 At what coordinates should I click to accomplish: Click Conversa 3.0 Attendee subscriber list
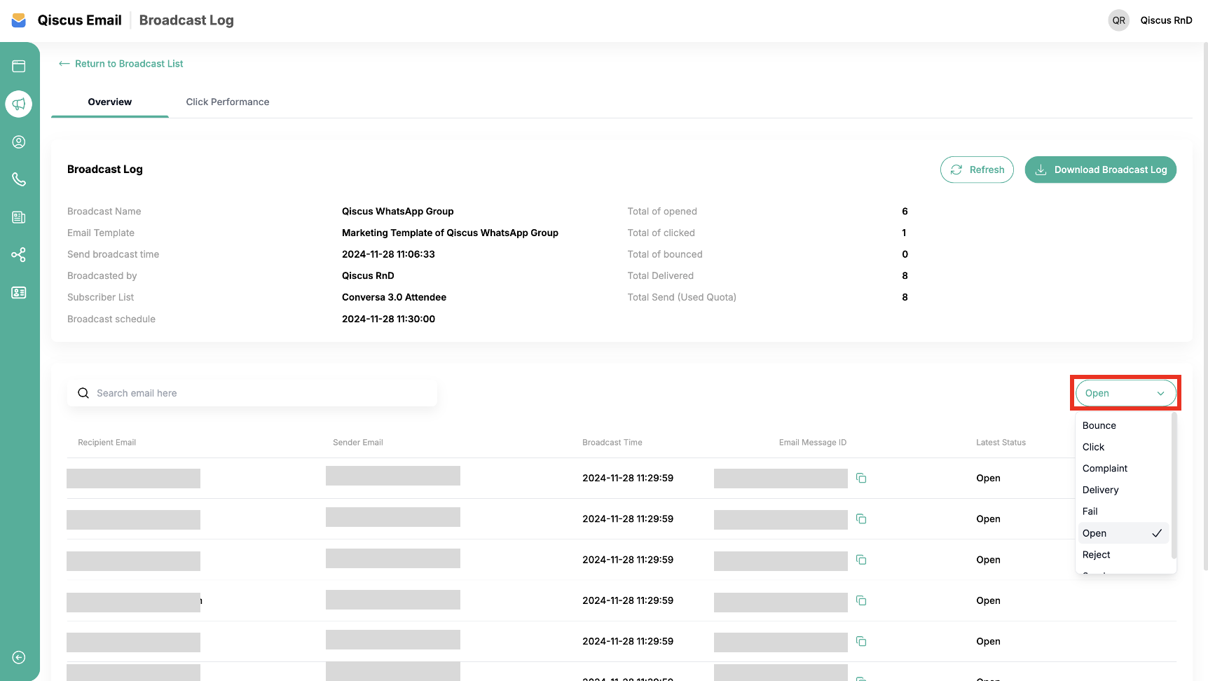click(394, 298)
